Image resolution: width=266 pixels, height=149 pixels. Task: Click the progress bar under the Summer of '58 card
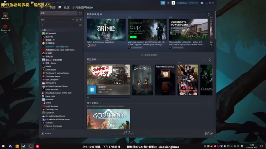click(108, 97)
